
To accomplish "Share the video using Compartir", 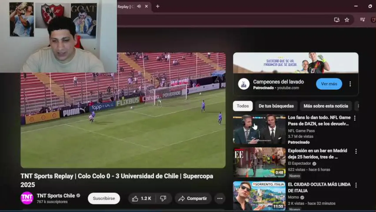I will coord(193,198).
